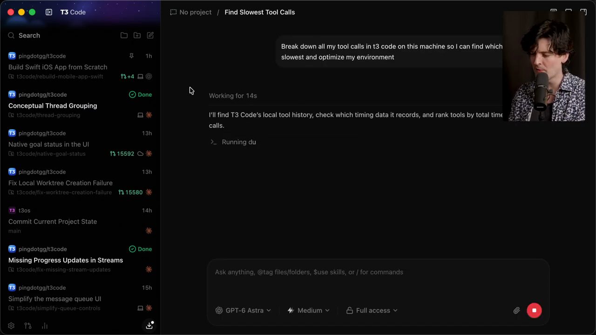Expand the Running du command row
The width and height of the screenshot is (596, 335).
[x=233, y=142]
